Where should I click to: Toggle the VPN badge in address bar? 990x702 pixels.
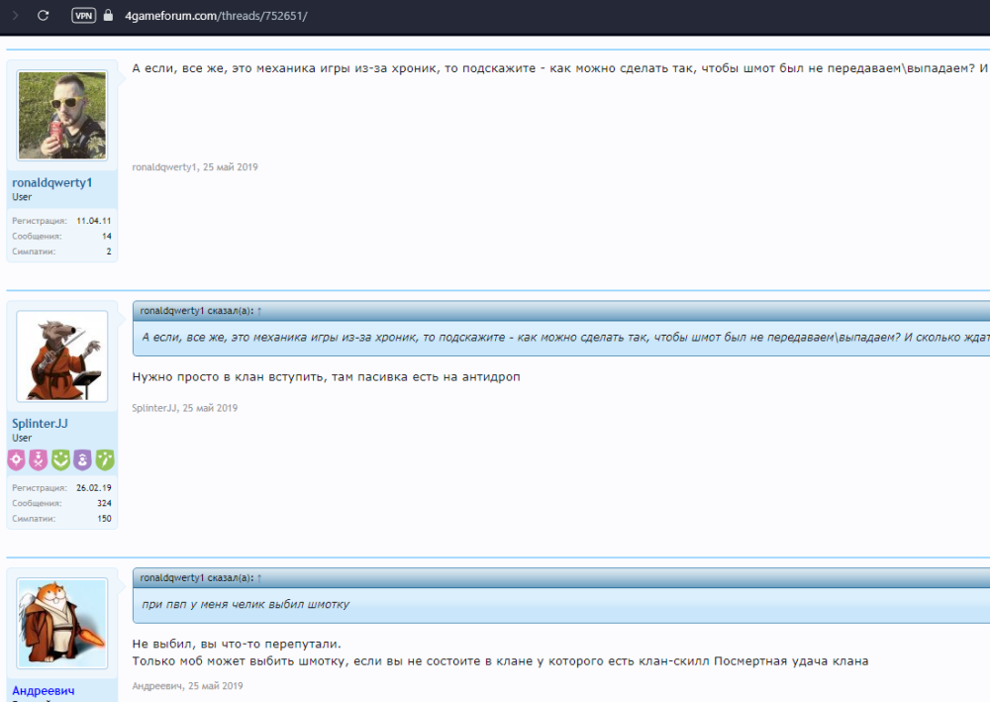[x=84, y=16]
